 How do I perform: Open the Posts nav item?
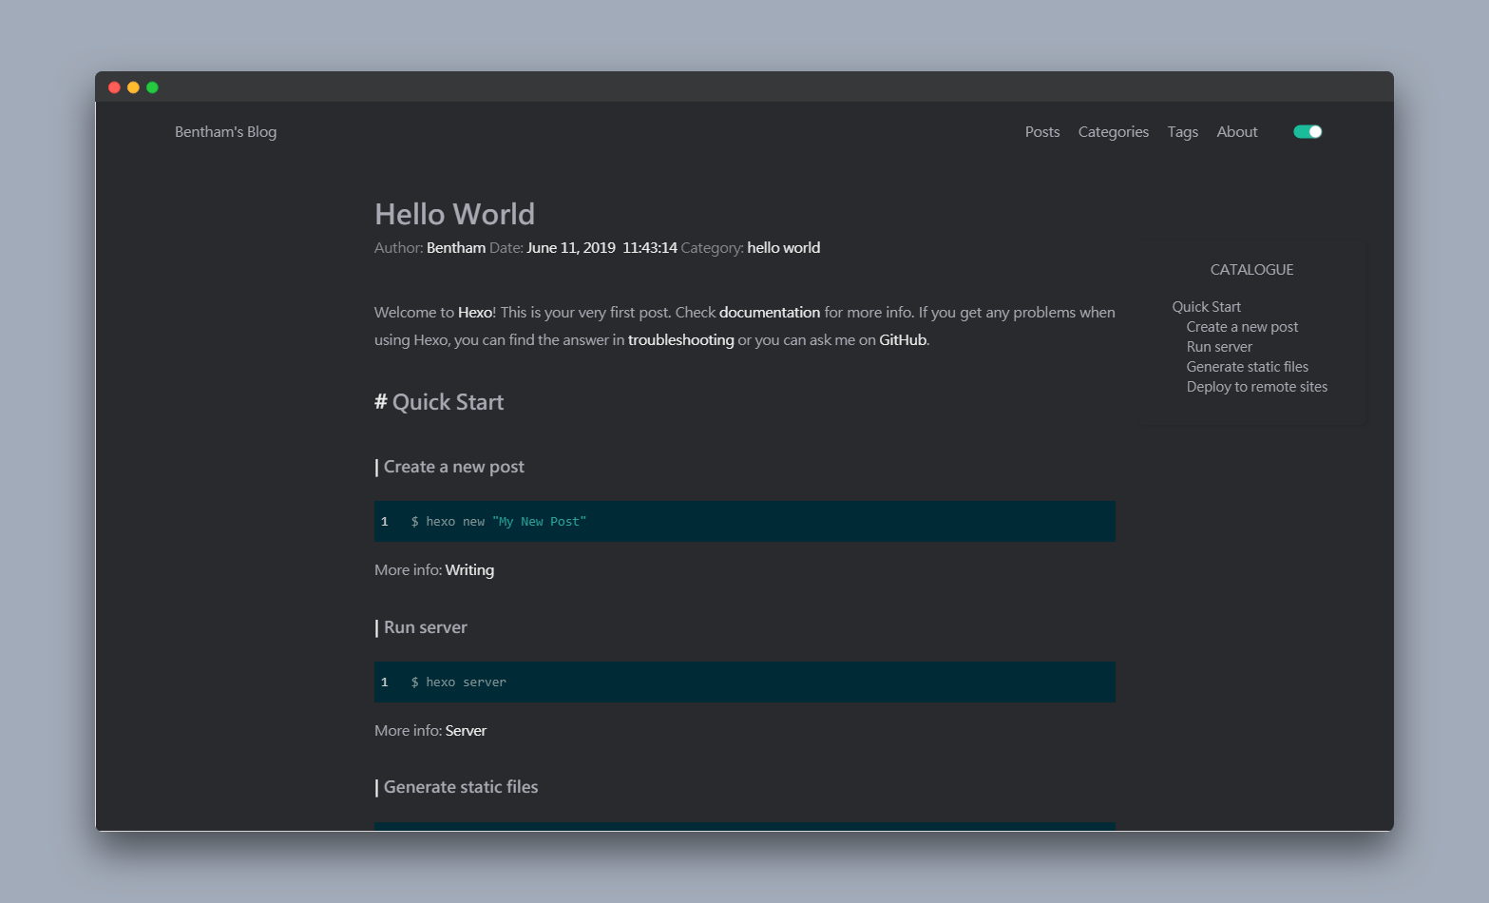(x=1042, y=132)
